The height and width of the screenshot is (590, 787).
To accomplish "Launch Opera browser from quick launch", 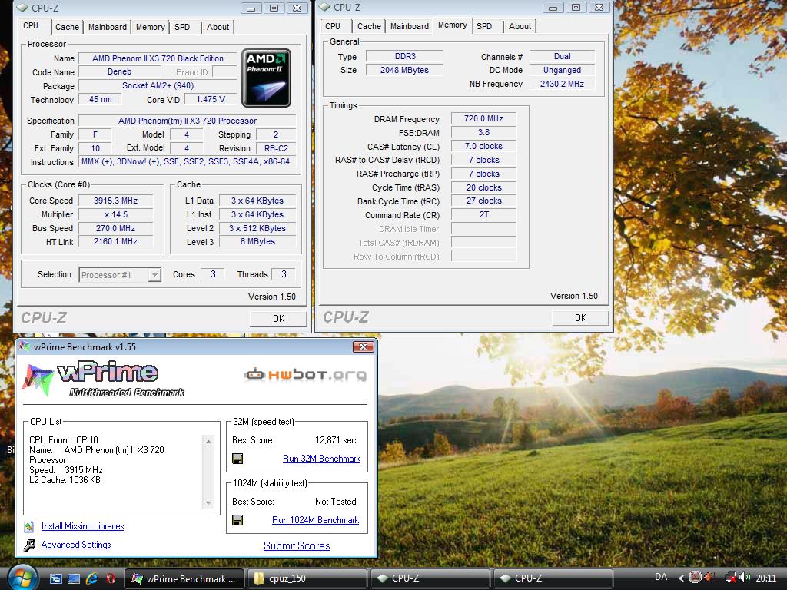I will 111,578.
